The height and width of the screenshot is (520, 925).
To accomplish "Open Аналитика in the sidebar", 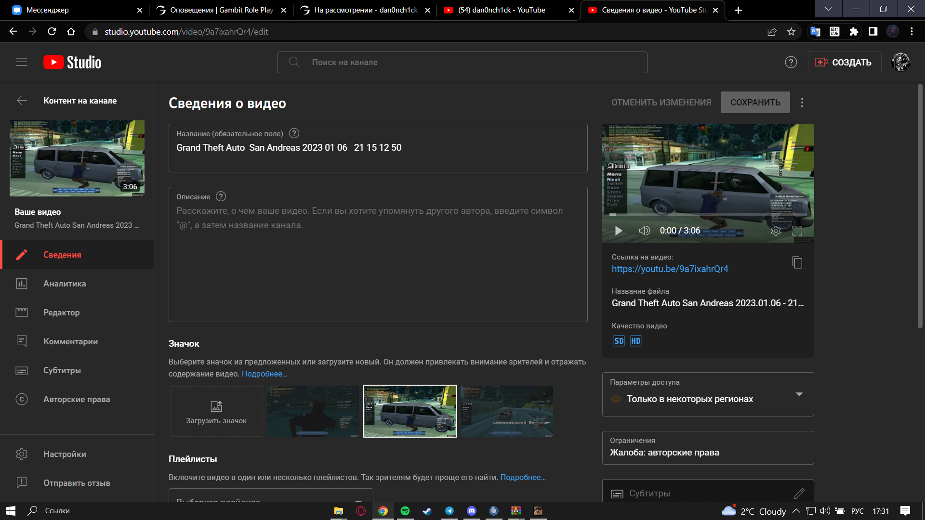I will (x=65, y=284).
